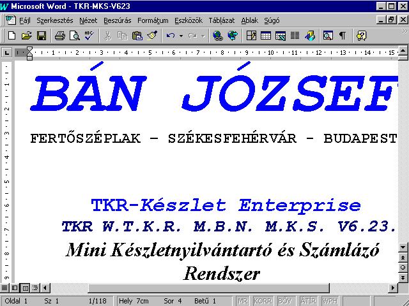Screen dimensions: 409x306
Task: Open the Beszúrás menu
Action: [x=118, y=20]
